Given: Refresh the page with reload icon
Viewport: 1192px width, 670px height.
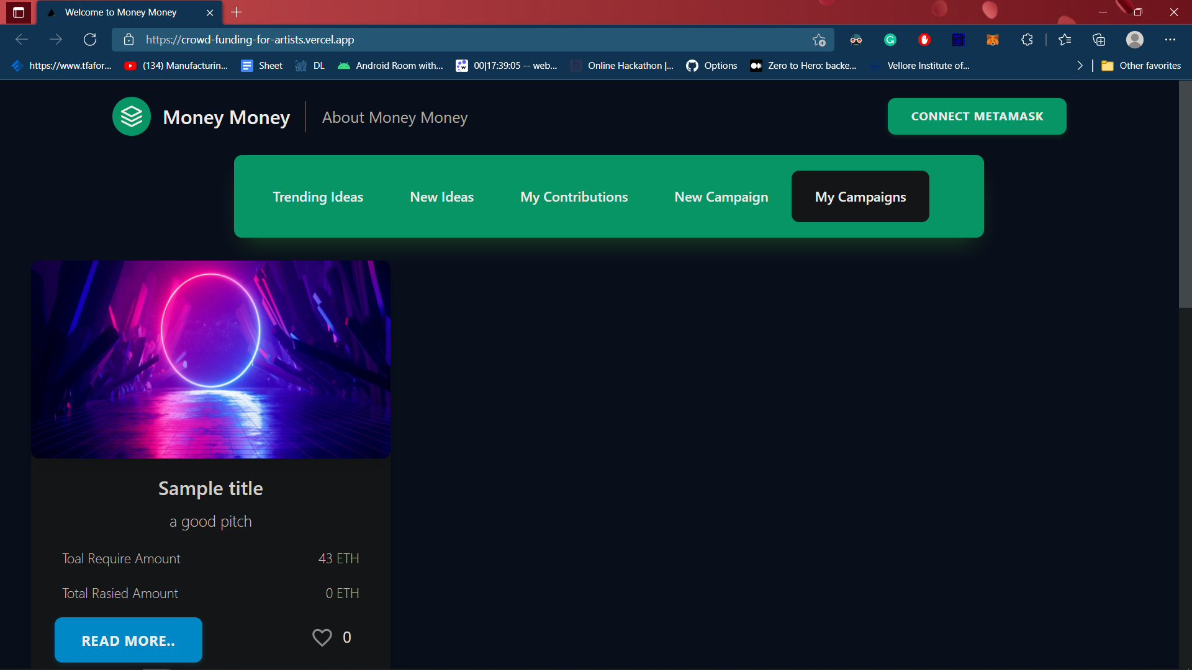Looking at the screenshot, I should (x=90, y=40).
